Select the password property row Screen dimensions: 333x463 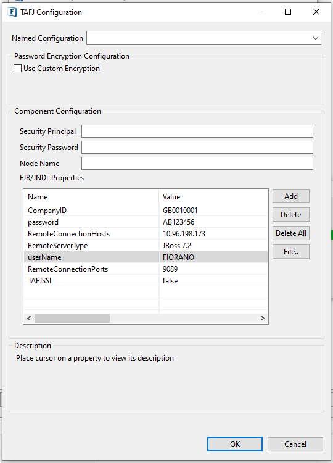coord(146,222)
